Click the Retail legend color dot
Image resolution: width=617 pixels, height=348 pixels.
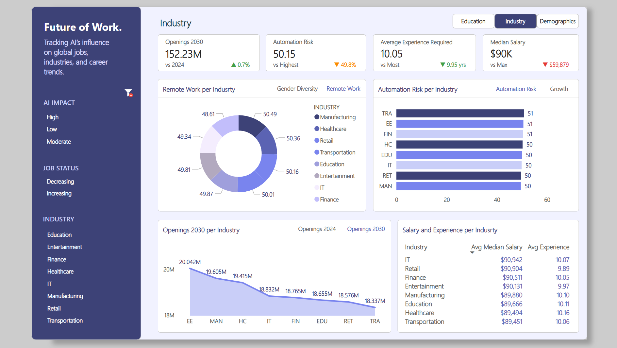click(x=317, y=140)
